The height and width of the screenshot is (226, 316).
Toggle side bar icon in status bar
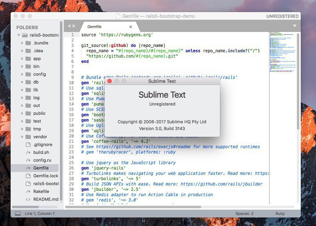click(18, 214)
